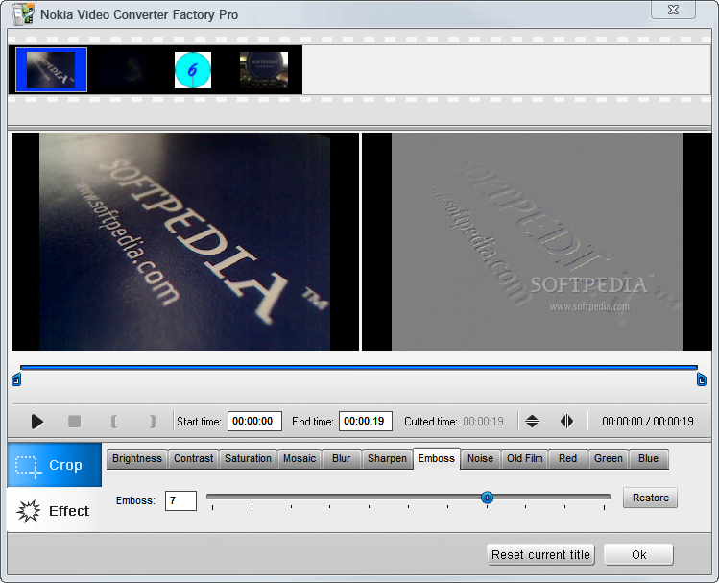The width and height of the screenshot is (719, 583).
Task: Click the original video preview pane
Action: coord(185,242)
